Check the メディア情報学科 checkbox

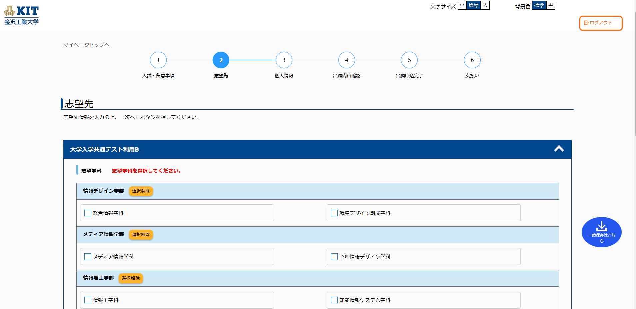[x=88, y=257]
